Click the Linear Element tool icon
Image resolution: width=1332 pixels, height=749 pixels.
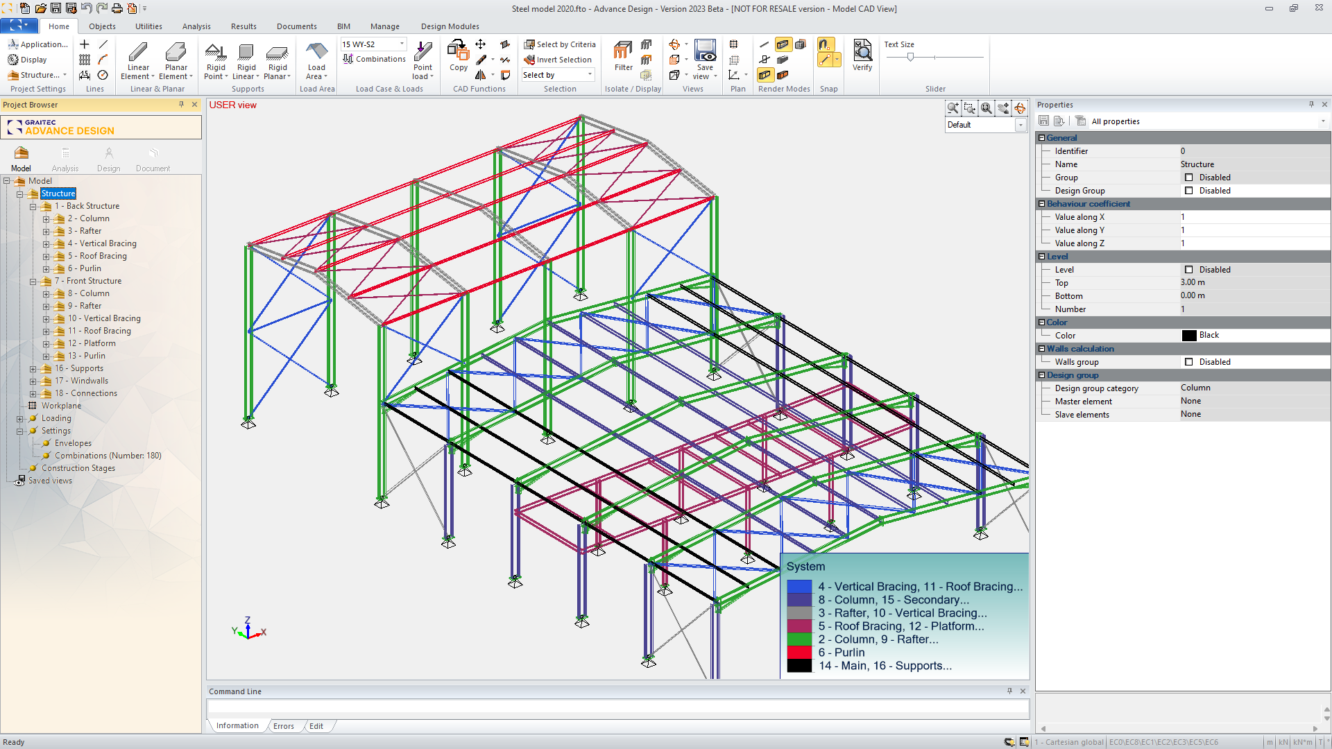[x=138, y=52]
